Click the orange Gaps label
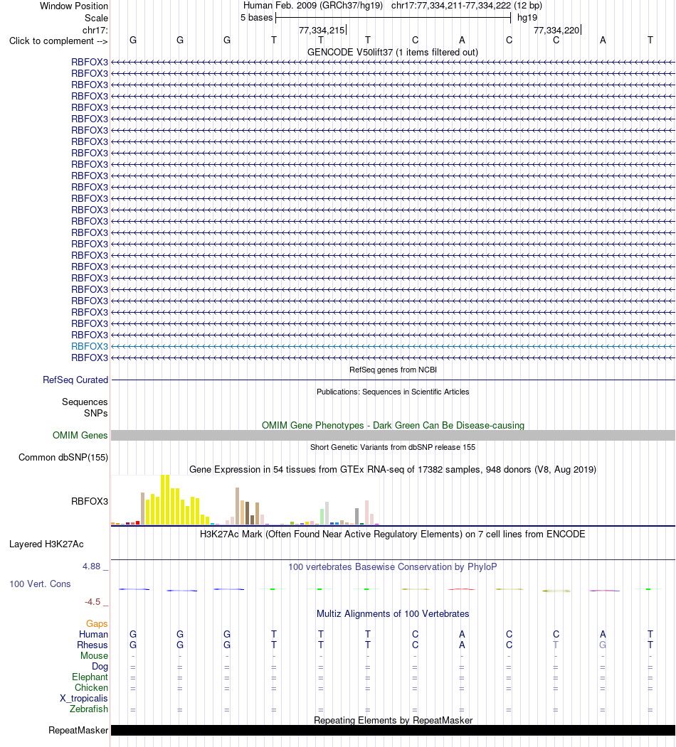This screenshot has height=747, width=676. click(97, 623)
